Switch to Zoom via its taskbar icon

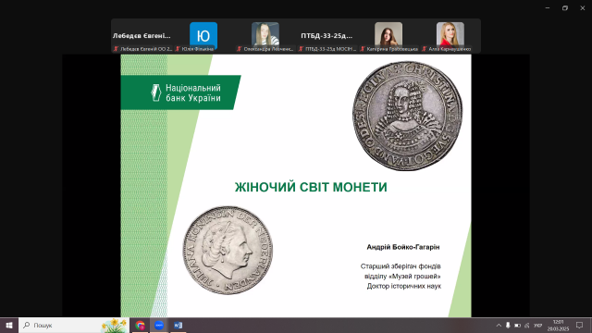(159, 325)
